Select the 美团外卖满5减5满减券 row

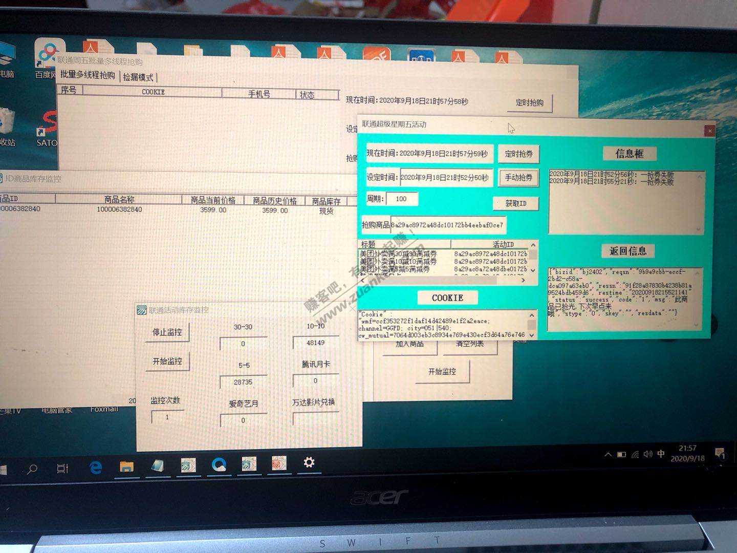point(443,269)
